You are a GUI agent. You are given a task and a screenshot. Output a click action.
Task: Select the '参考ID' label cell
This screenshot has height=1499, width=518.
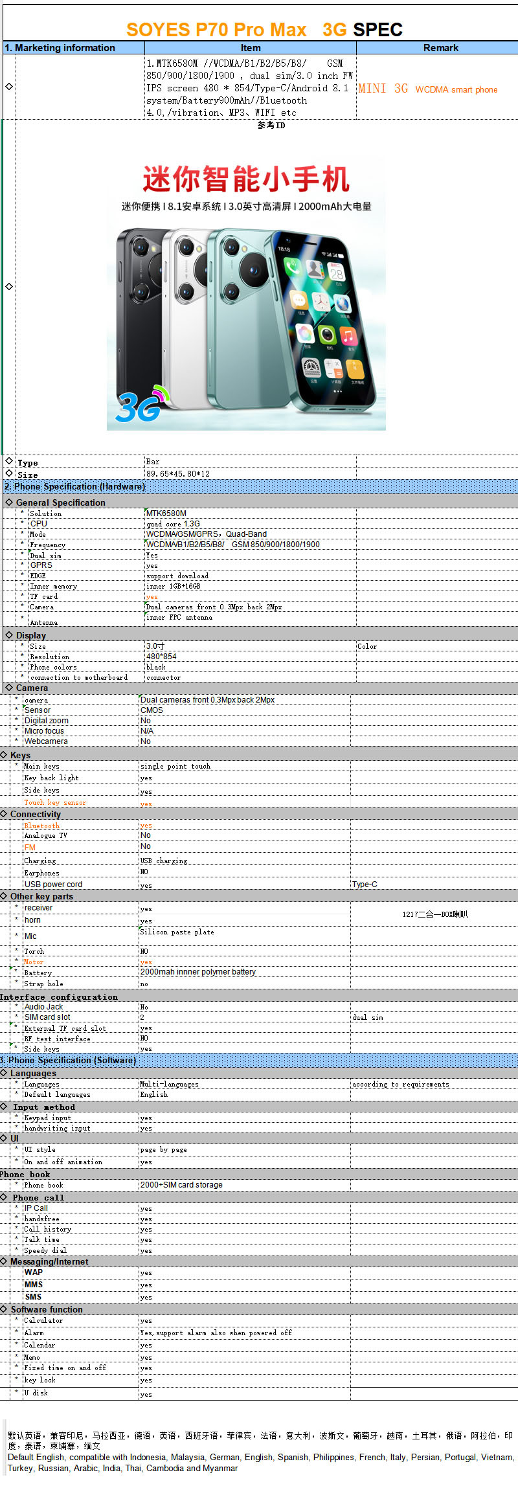[x=271, y=125]
